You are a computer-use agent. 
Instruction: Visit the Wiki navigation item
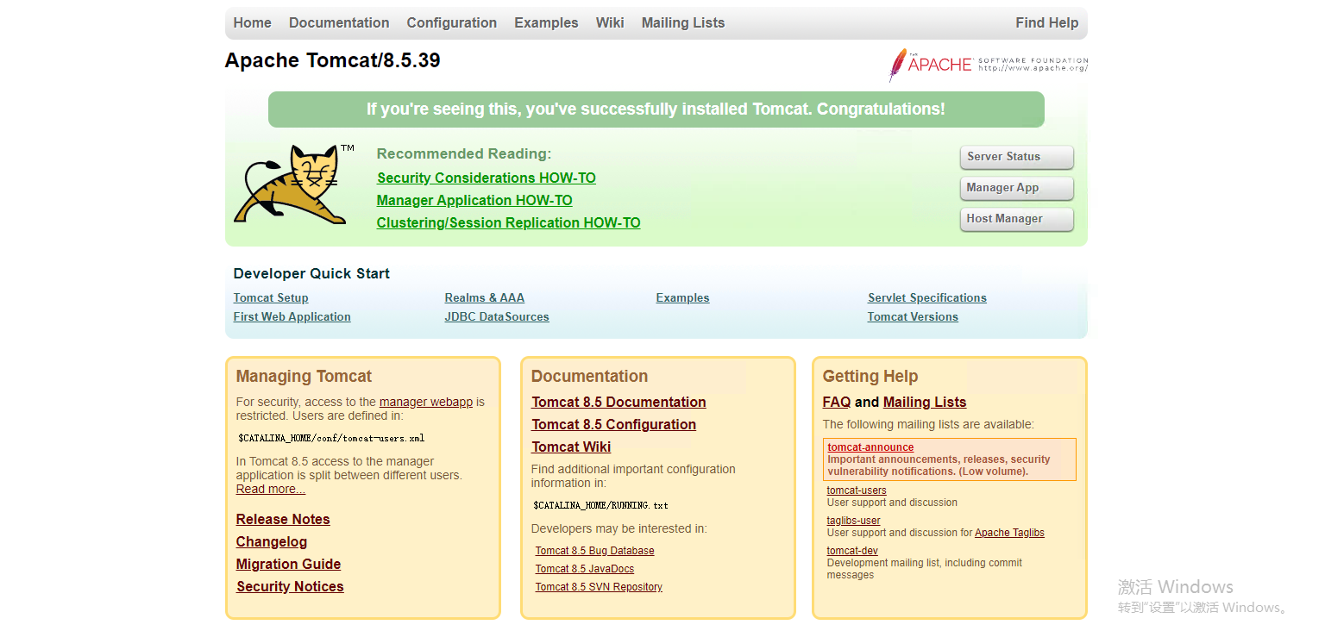(x=610, y=23)
